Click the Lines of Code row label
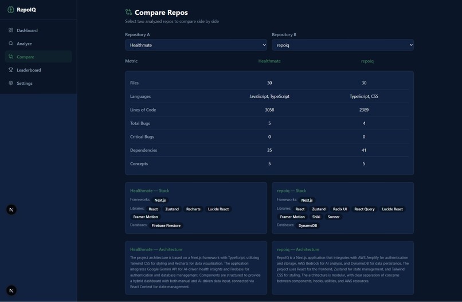462x302 pixels. [143, 109]
